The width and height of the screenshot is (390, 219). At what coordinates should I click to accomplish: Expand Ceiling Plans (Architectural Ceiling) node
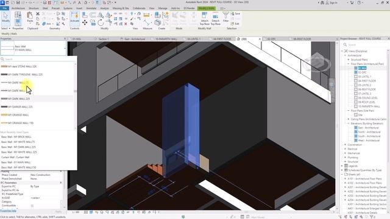click(349, 119)
